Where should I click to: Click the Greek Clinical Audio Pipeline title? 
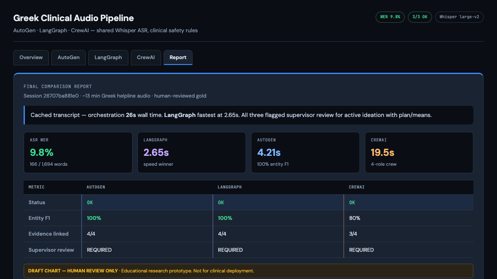click(x=74, y=18)
